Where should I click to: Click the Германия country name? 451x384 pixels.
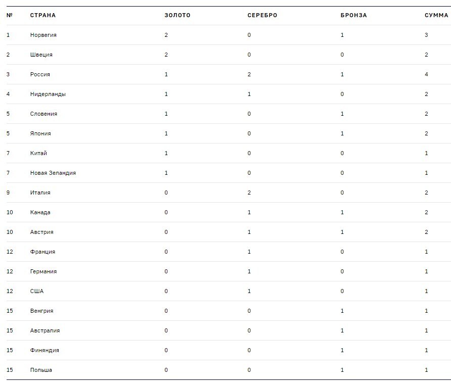coord(43,271)
